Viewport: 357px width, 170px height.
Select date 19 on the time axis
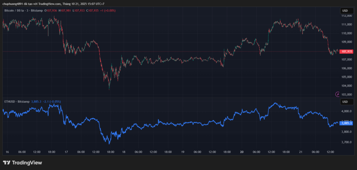click(x=183, y=152)
